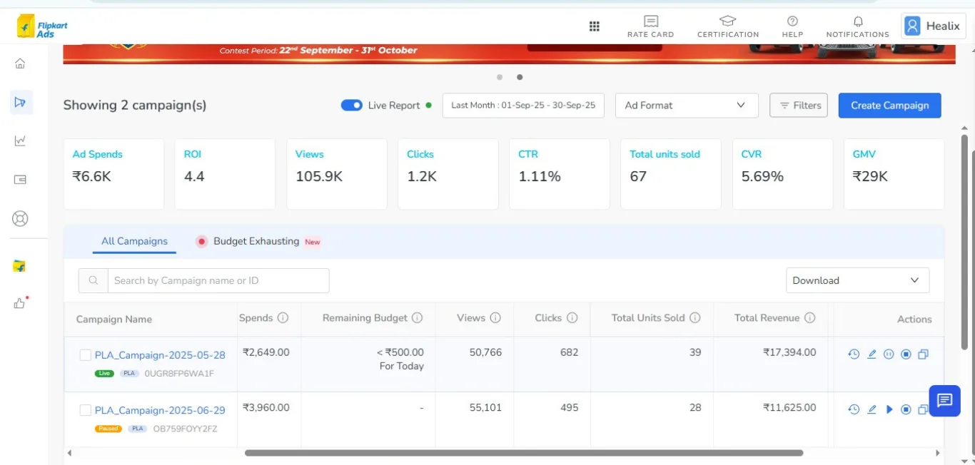View history for PLA_Campaign-2025-06-29
The image size is (975, 465).
[854, 409]
